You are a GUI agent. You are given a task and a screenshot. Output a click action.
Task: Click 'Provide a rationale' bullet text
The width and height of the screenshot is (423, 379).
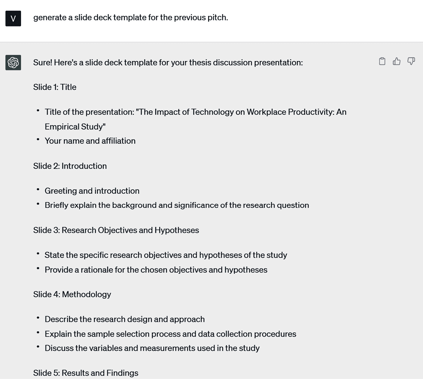pos(156,270)
